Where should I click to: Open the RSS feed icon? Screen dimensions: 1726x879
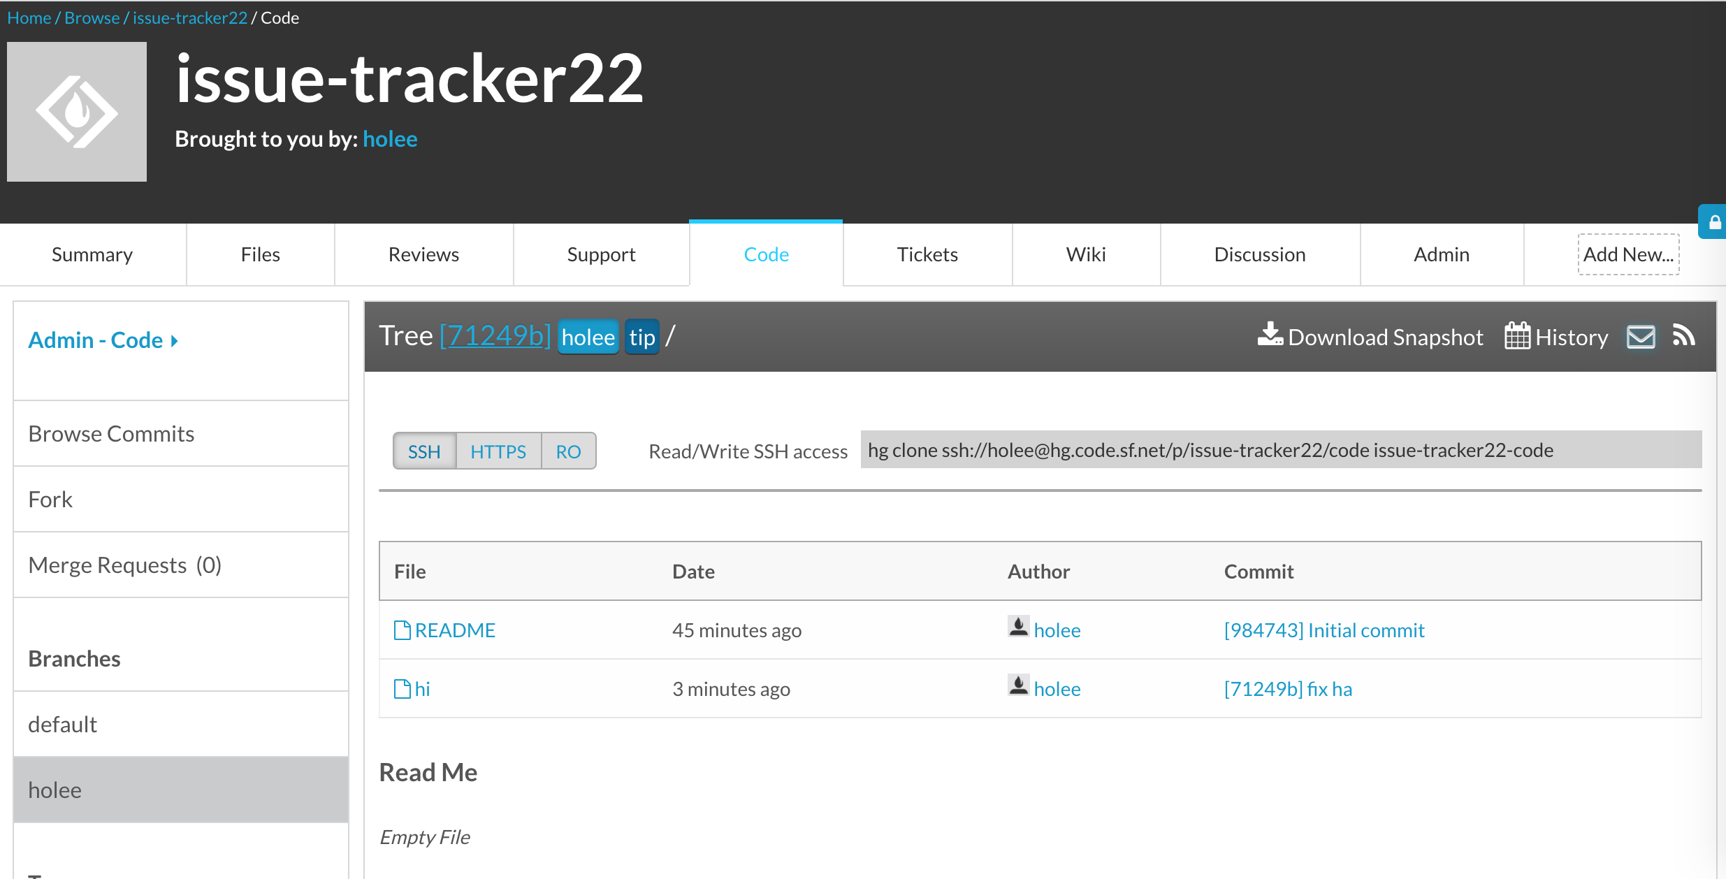coord(1684,336)
